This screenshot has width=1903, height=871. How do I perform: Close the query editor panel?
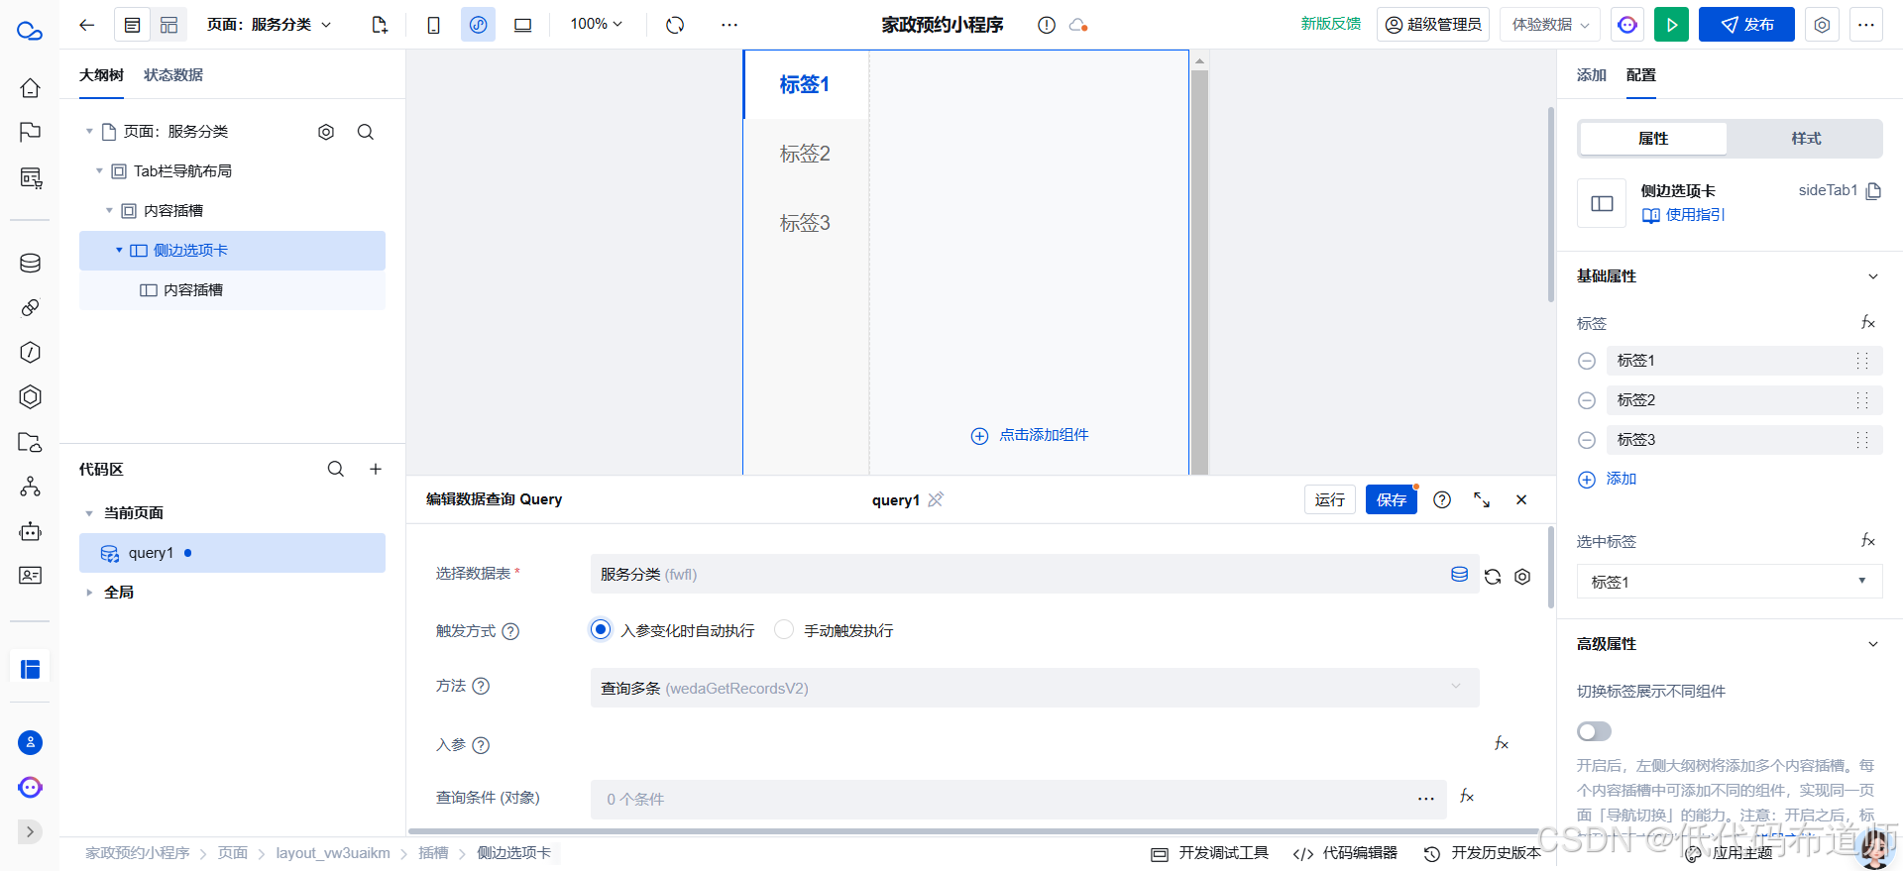1521,499
